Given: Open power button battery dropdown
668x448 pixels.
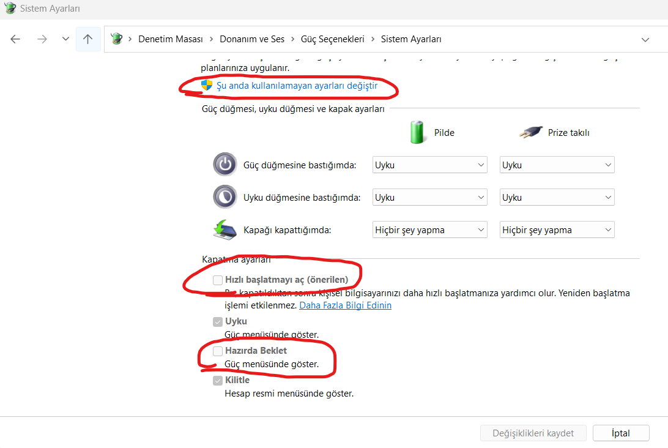Looking at the screenshot, I should 429,165.
